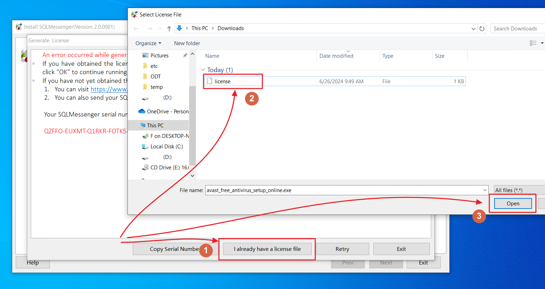
Task: Expand the File name dropdown arrow
Action: pyautogui.click(x=485, y=190)
